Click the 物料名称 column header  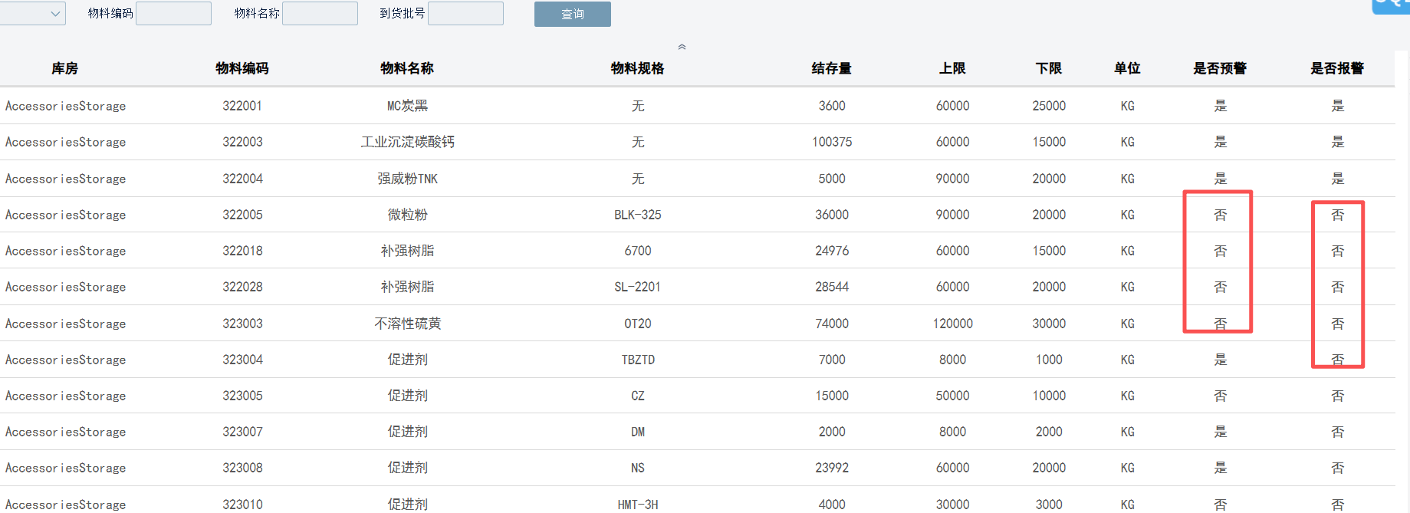click(x=407, y=68)
